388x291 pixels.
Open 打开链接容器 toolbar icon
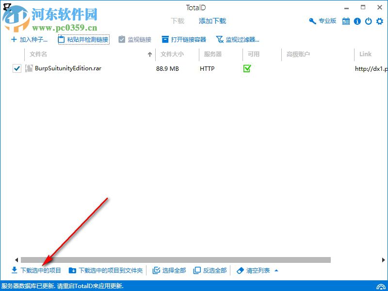point(165,39)
